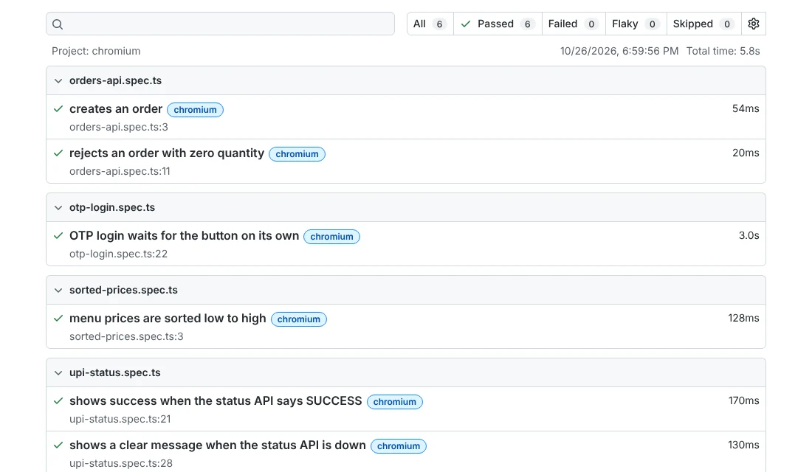Click chromium tag on rejects an order test
This screenshot has width=812, height=472.
297,154
